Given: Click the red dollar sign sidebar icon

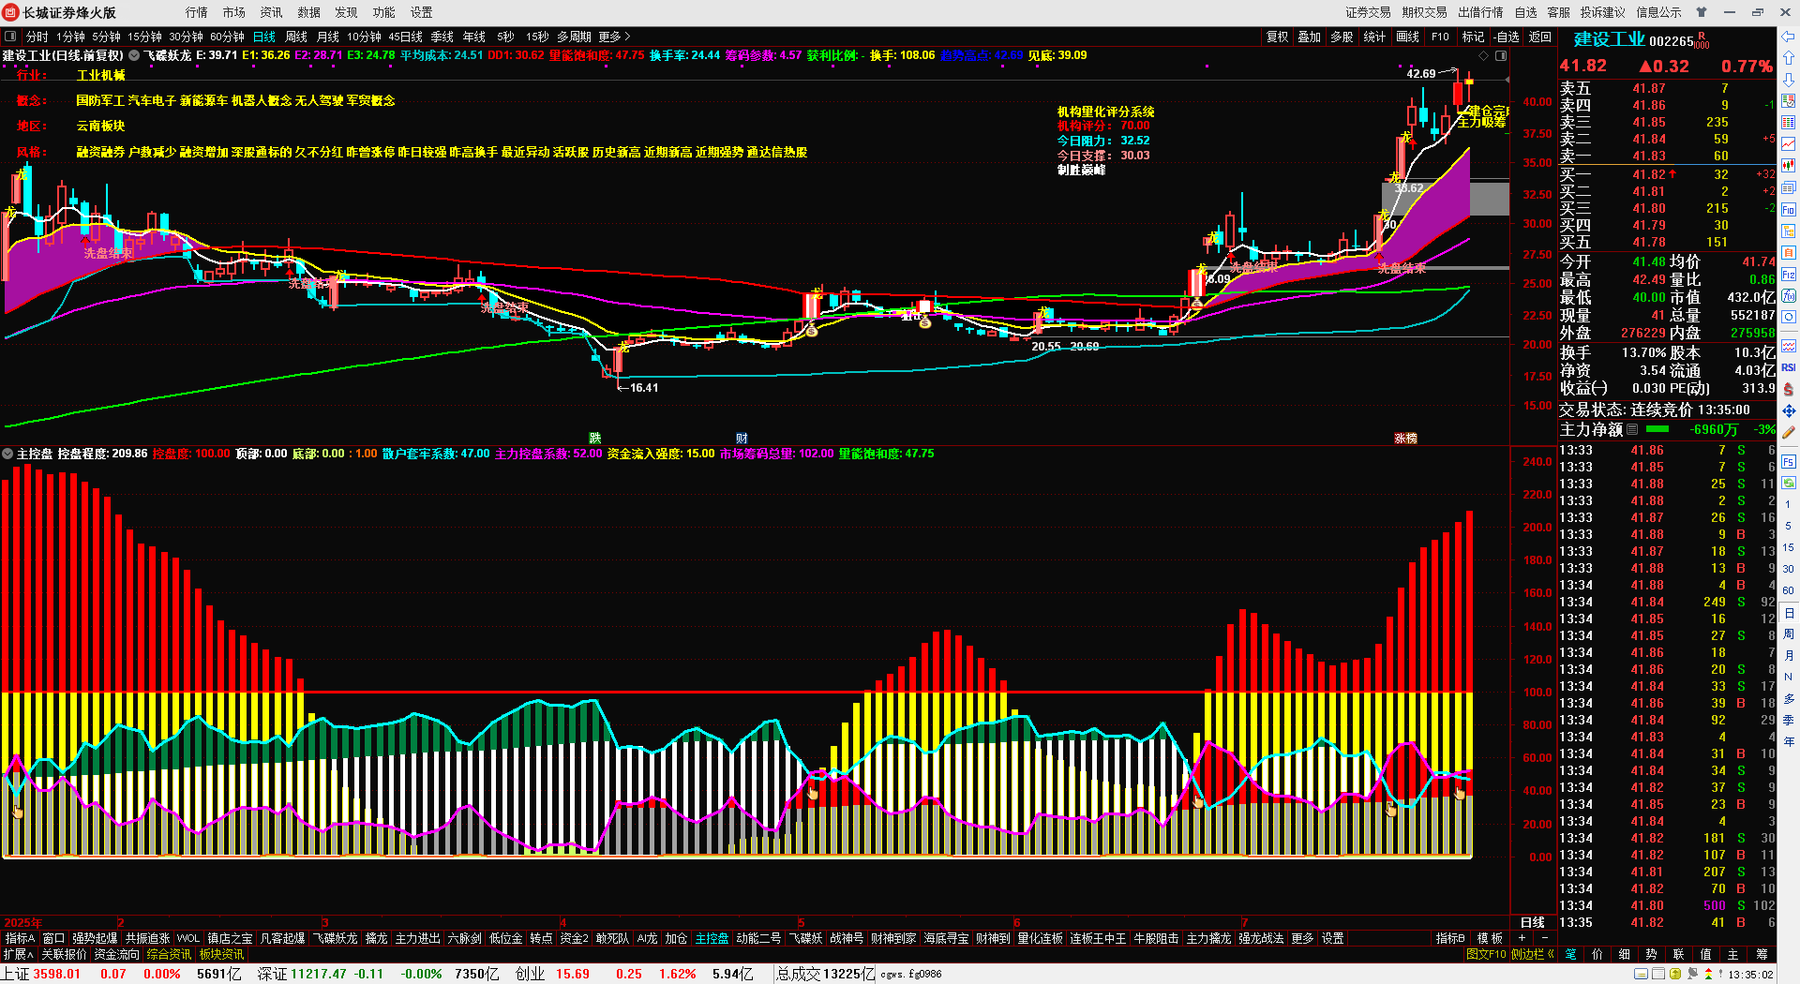Looking at the screenshot, I should (x=1789, y=389).
